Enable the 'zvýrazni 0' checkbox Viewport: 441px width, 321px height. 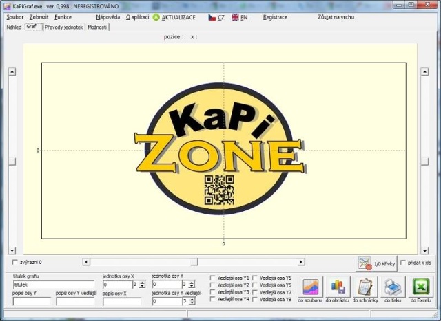click(x=16, y=263)
